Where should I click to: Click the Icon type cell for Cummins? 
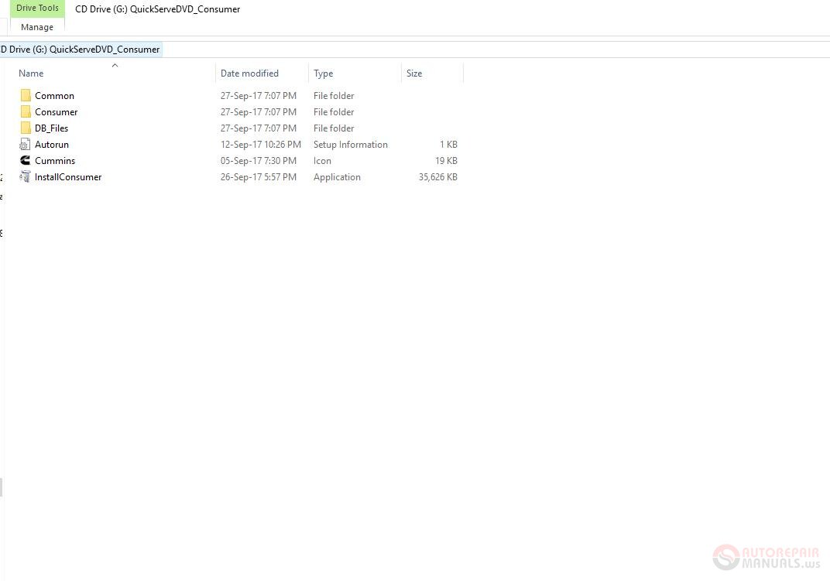322,161
